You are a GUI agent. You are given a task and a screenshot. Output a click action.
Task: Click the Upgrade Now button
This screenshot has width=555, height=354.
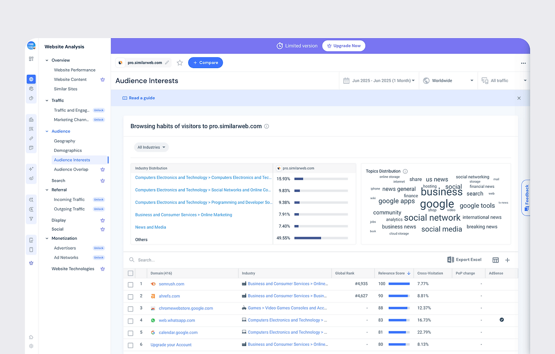point(344,46)
